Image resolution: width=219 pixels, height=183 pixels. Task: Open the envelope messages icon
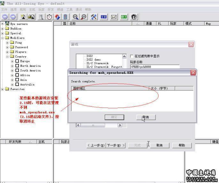point(114,17)
